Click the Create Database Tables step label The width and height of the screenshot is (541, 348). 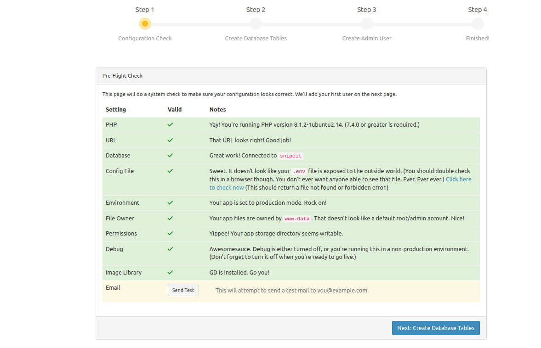coord(256,39)
